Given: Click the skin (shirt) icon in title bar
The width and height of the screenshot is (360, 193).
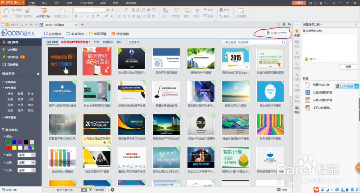Looking at the screenshot, I should [321, 3].
